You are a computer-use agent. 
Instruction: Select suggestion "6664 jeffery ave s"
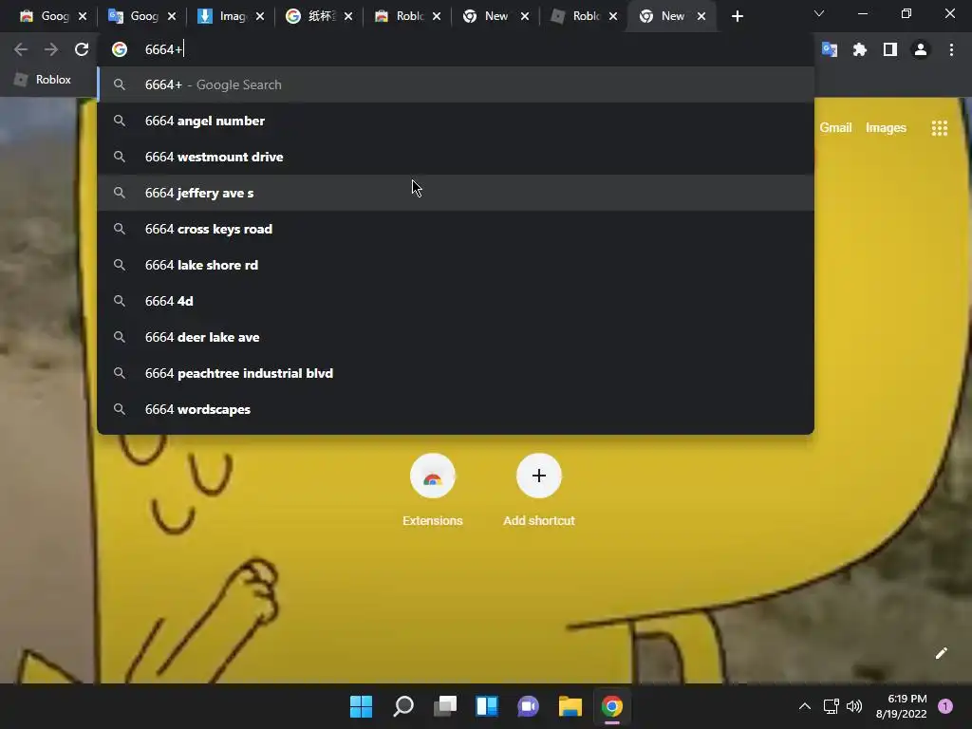pos(456,193)
